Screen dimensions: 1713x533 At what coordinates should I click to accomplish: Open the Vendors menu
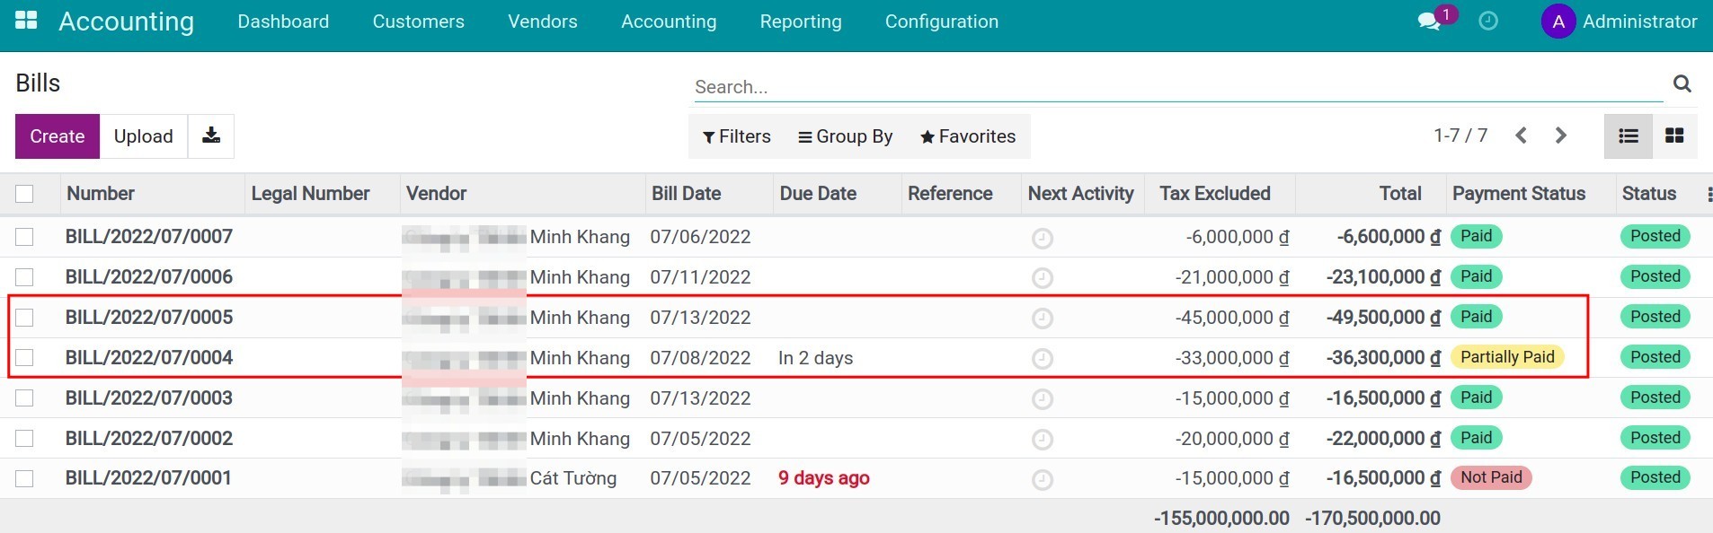[x=542, y=22]
